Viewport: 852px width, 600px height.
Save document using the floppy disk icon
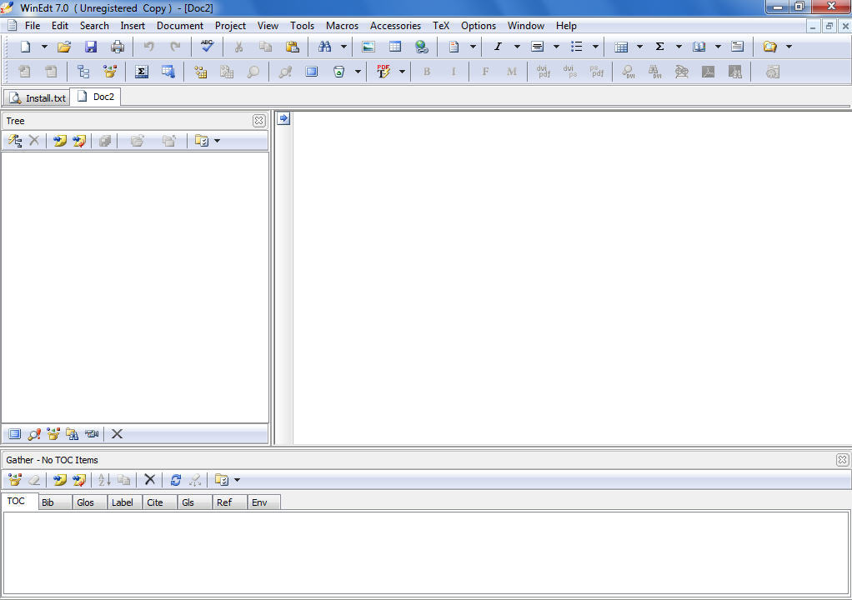tap(91, 47)
